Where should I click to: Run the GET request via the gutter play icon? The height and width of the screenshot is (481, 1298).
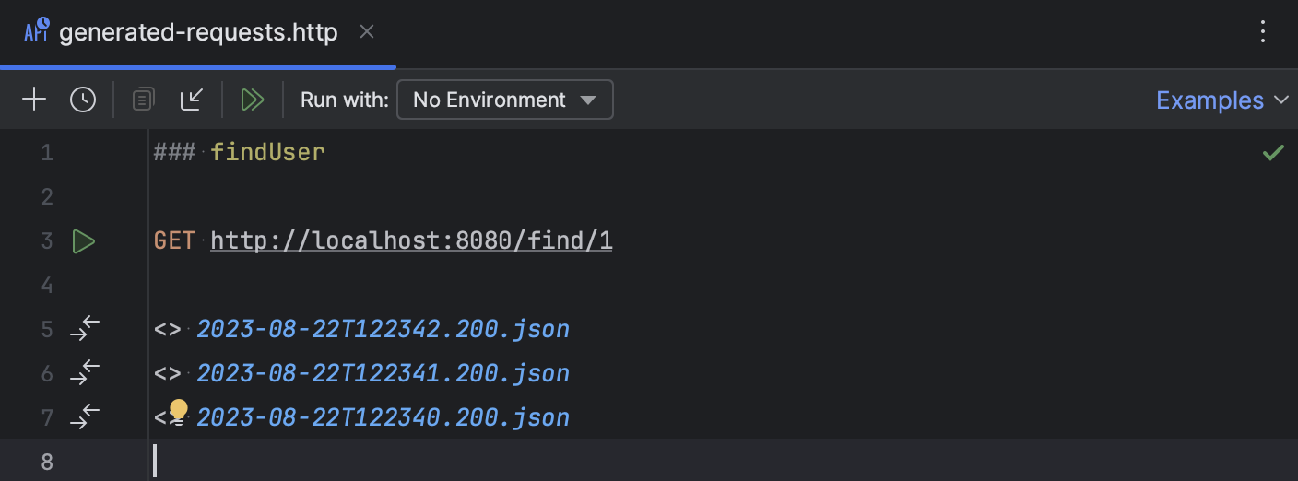[84, 241]
